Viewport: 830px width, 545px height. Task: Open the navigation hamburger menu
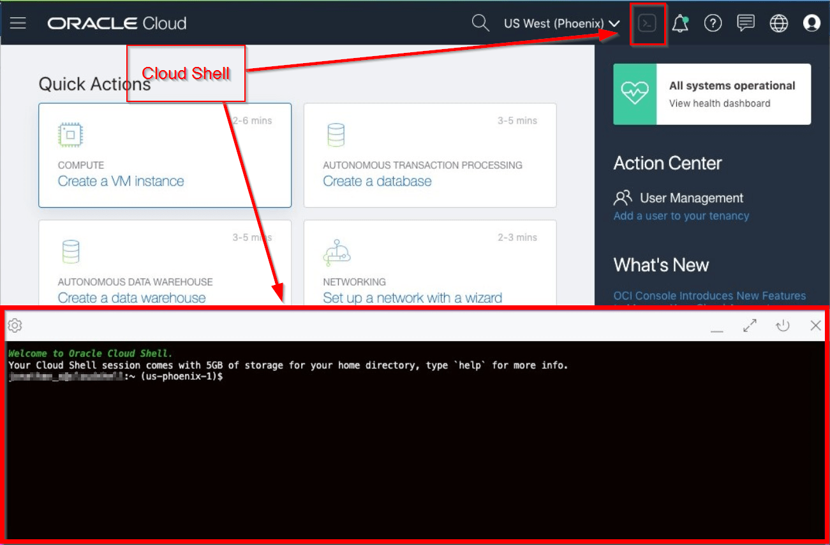coord(18,23)
